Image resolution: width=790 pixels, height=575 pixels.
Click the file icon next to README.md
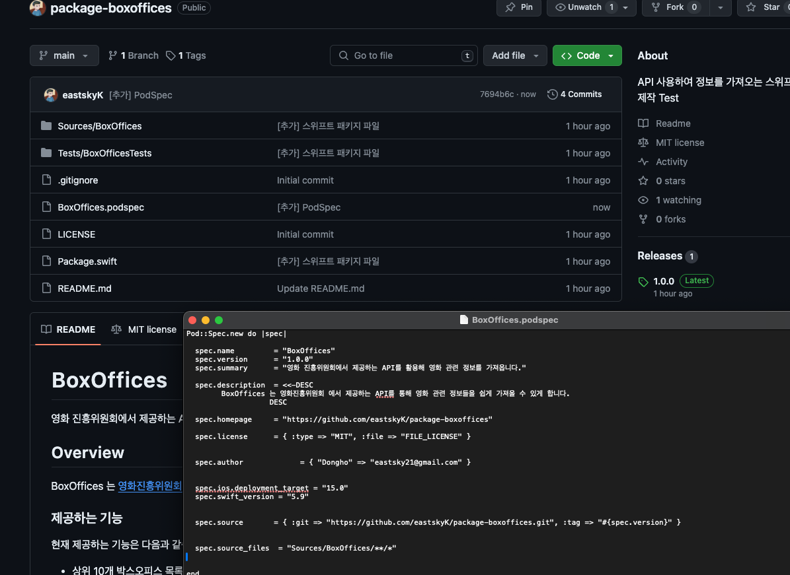coord(46,288)
